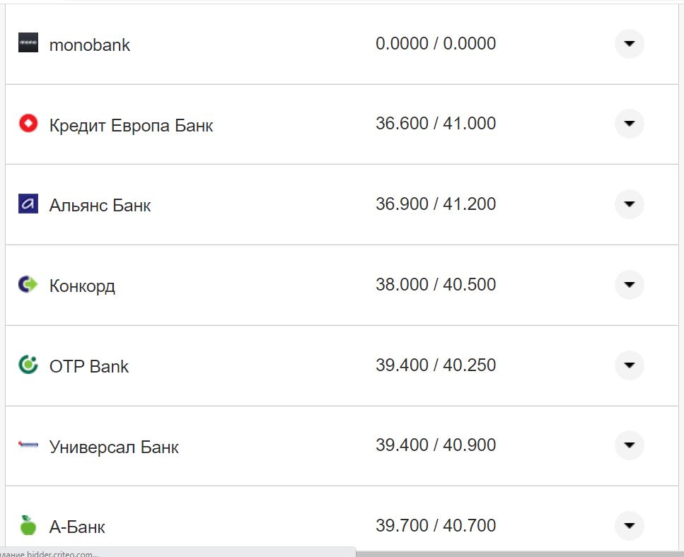Viewport: 684px width, 557px height.
Task: Open the Универсал Банк dropdown arrow
Action: [629, 445]
